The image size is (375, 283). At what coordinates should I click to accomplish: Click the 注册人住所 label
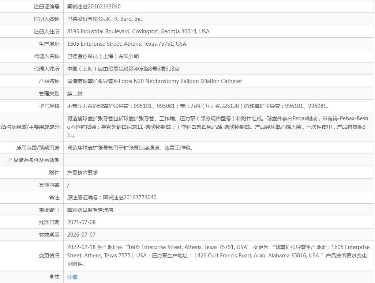[x=46, y=31]
